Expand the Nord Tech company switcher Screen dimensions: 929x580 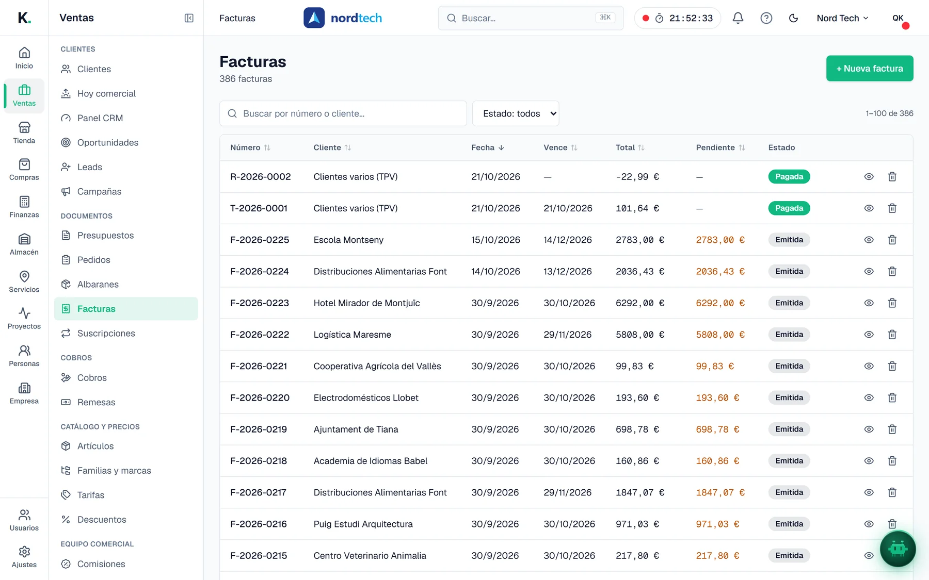point(842,18)
